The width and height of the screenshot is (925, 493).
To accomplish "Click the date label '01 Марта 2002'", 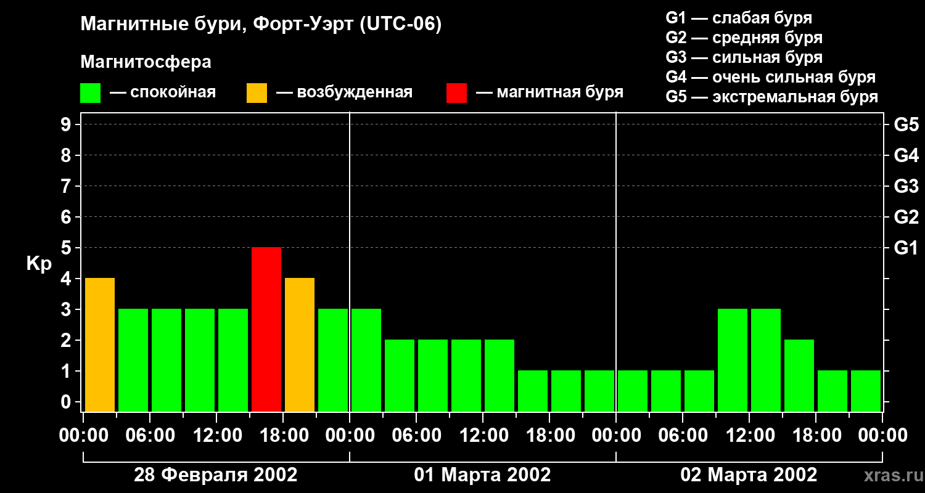I will 482,475.
